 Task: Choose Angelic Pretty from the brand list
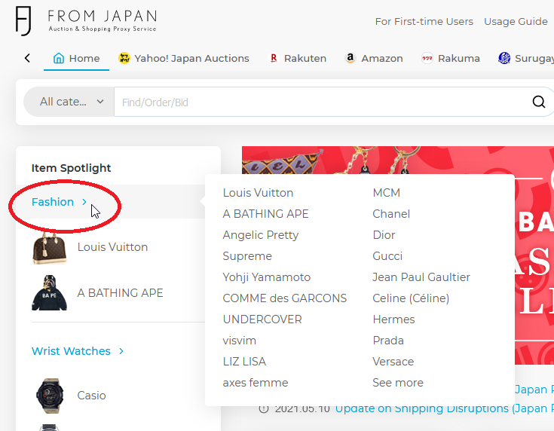click(261, 235)
